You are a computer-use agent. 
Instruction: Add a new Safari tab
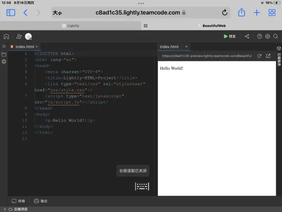(x=257, y=12)
